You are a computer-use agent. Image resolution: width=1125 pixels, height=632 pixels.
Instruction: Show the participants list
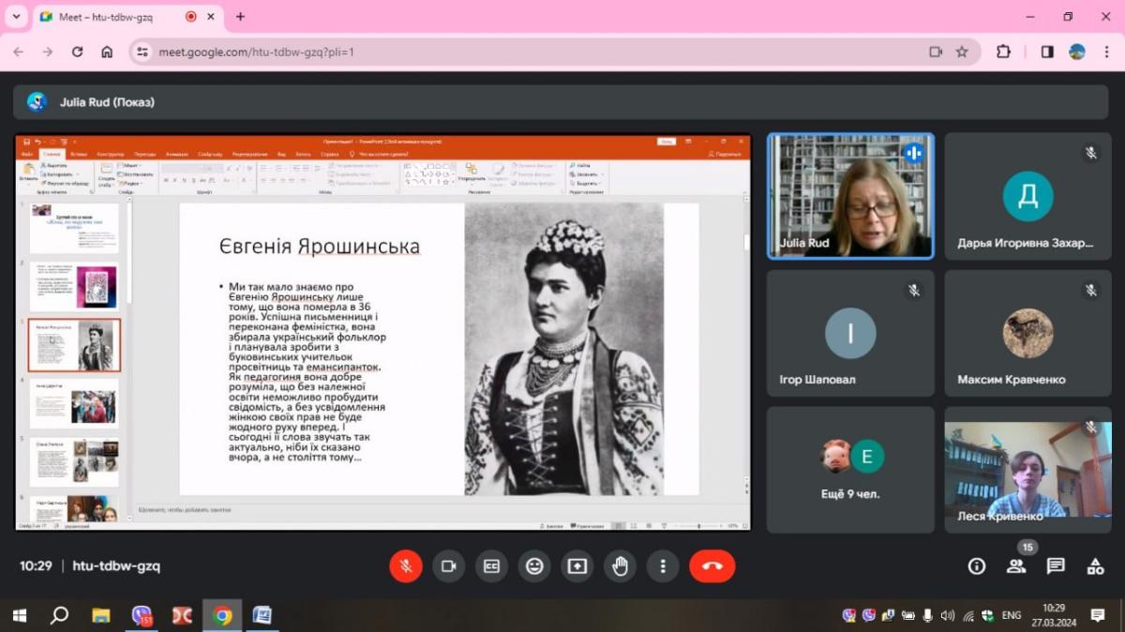pyautogui.click(x=1015, y=566)
